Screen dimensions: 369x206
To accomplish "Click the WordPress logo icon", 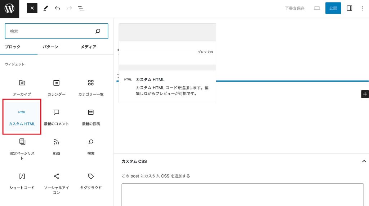I will 9,9.
